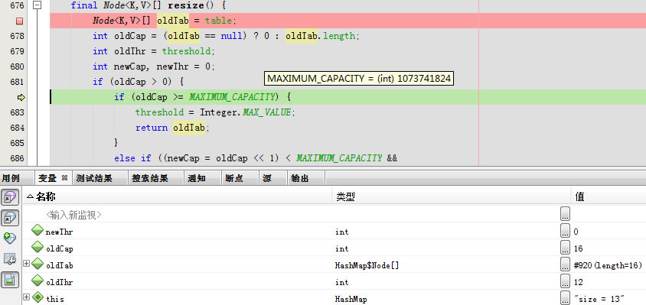
Task: Click the green diamond icon for oldTab
Action: click(x=38, y=264)
